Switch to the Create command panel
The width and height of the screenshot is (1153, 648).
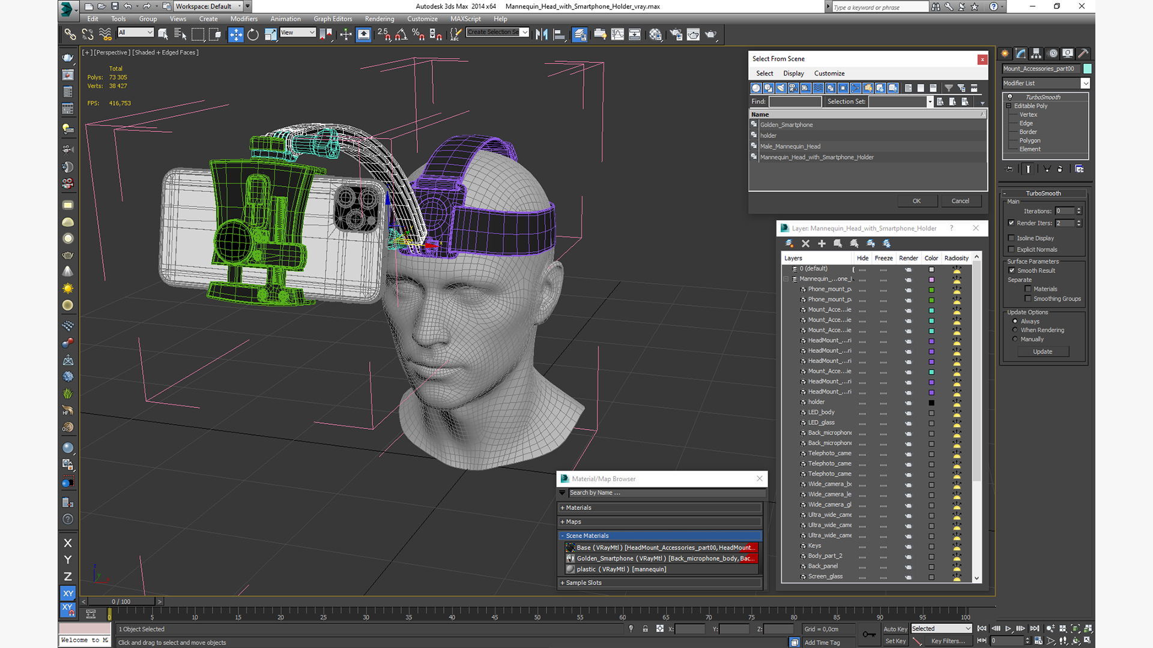pos(1005,53)
